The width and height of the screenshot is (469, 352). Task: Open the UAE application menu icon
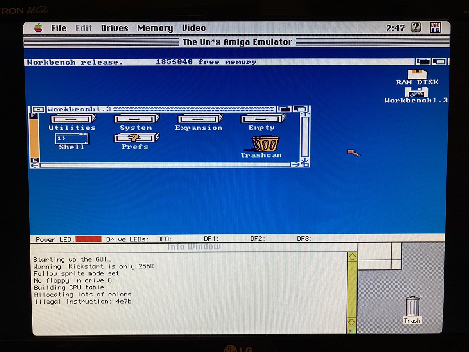435,28
